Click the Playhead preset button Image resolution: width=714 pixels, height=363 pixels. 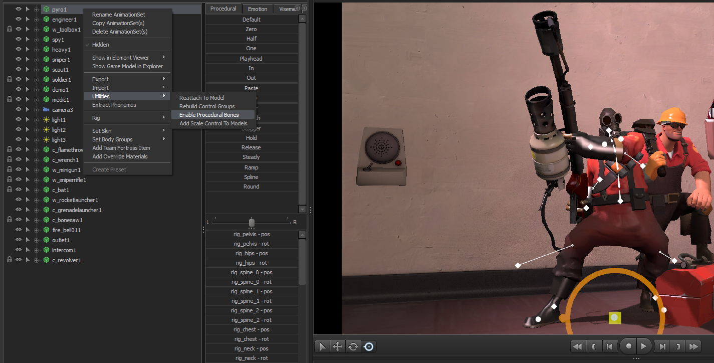[x=252, y=59]
